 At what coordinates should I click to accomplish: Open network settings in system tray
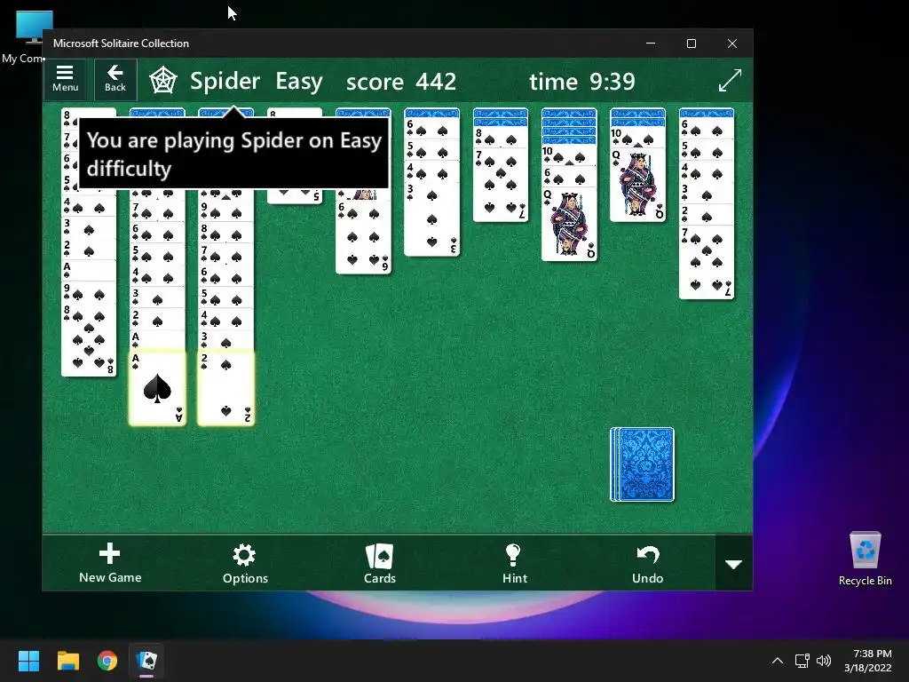pos(802,661)
